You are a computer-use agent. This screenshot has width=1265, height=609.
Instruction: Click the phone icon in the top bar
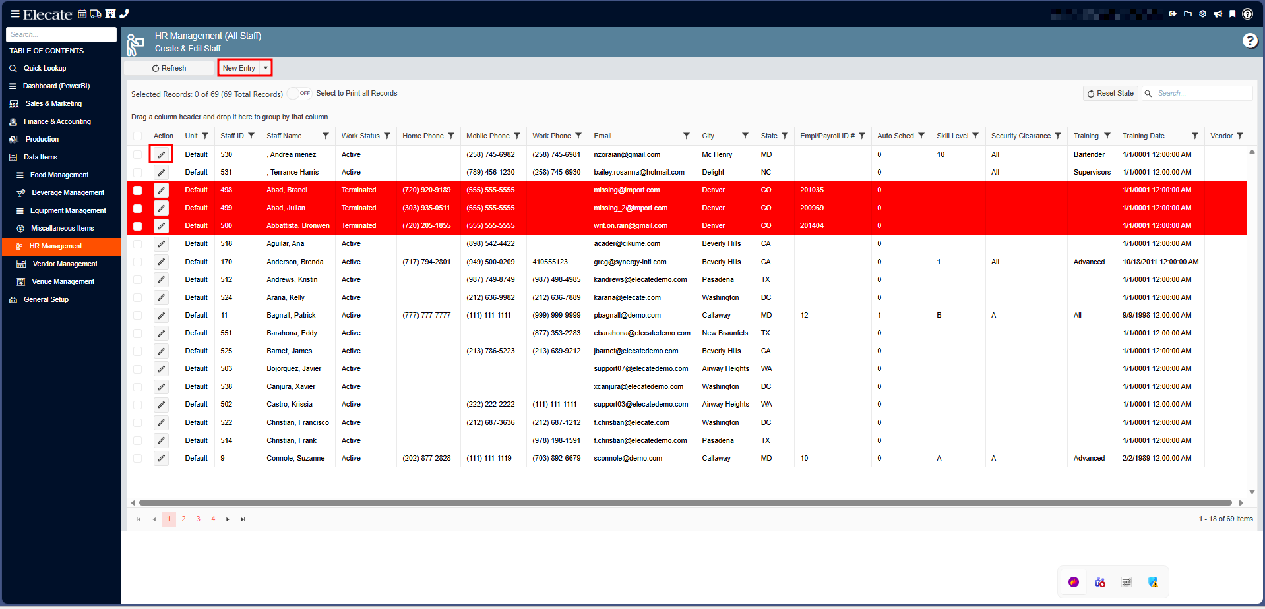click(124, 14)
